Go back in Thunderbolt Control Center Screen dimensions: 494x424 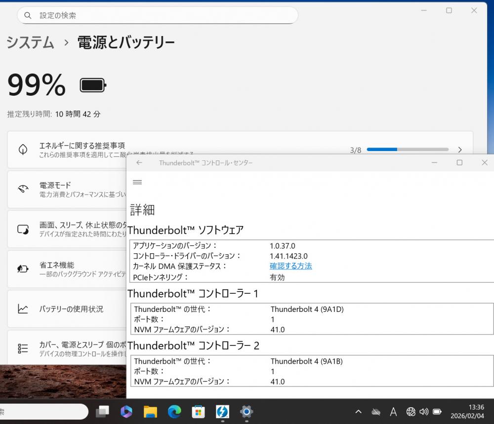(139, 162)
